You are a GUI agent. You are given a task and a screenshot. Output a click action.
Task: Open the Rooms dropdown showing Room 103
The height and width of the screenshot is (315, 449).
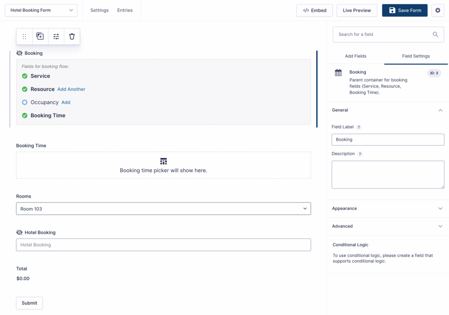pos(305,209)
